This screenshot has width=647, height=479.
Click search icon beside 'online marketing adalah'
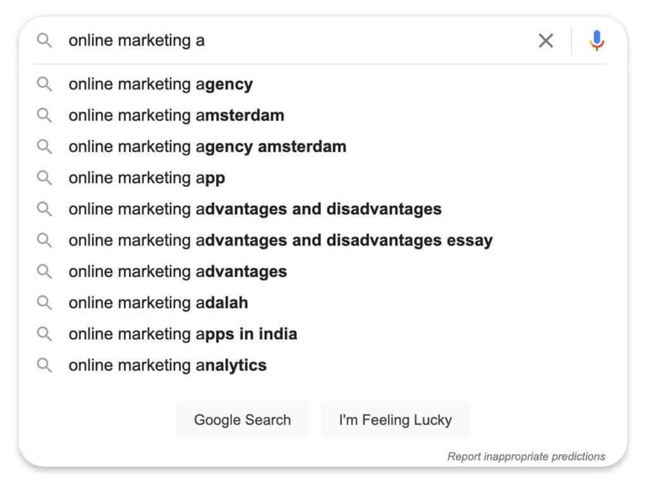tap(44, 303)
